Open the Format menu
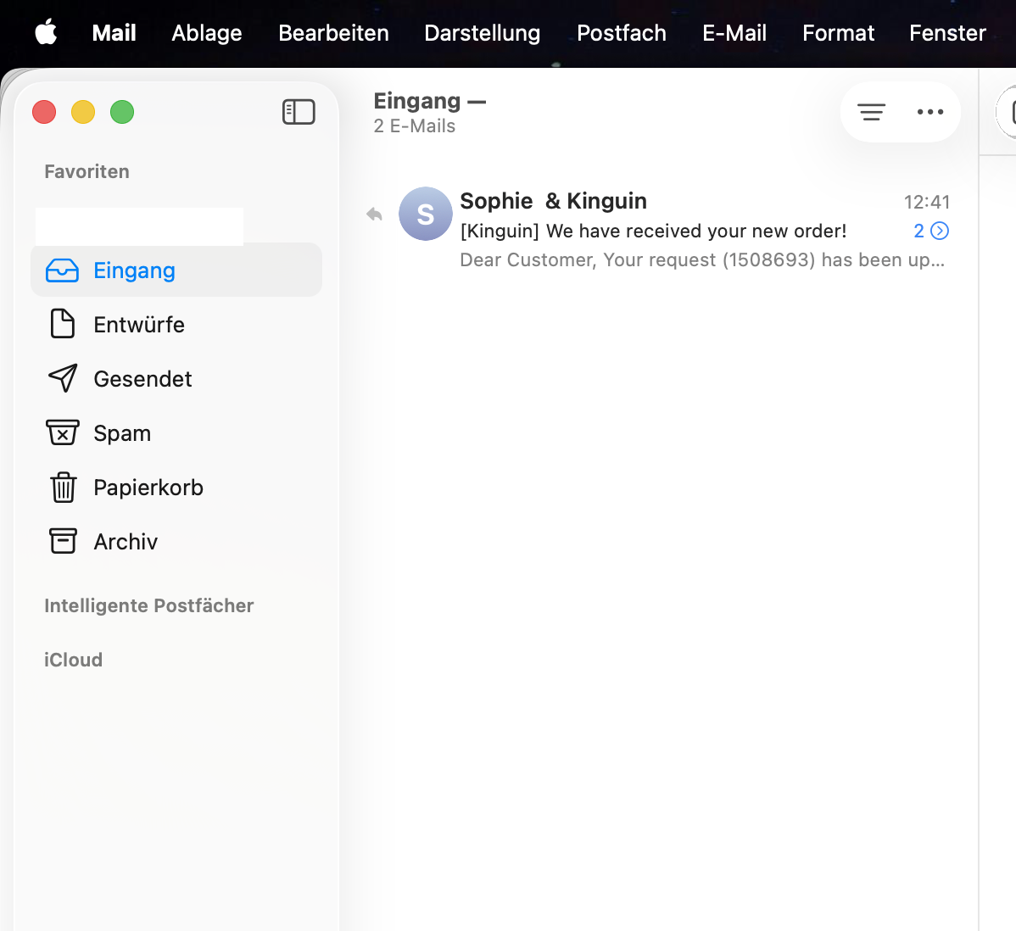1016x931 pixels. [x=839, y=32]
